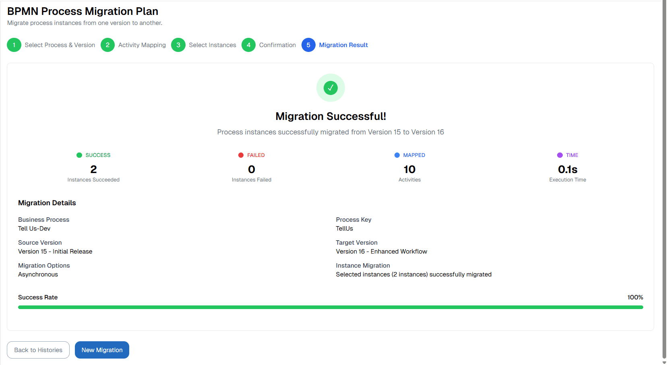Select the Instances Succeeded count
This screenshot has width=667, height=365.
click(93, 169)
